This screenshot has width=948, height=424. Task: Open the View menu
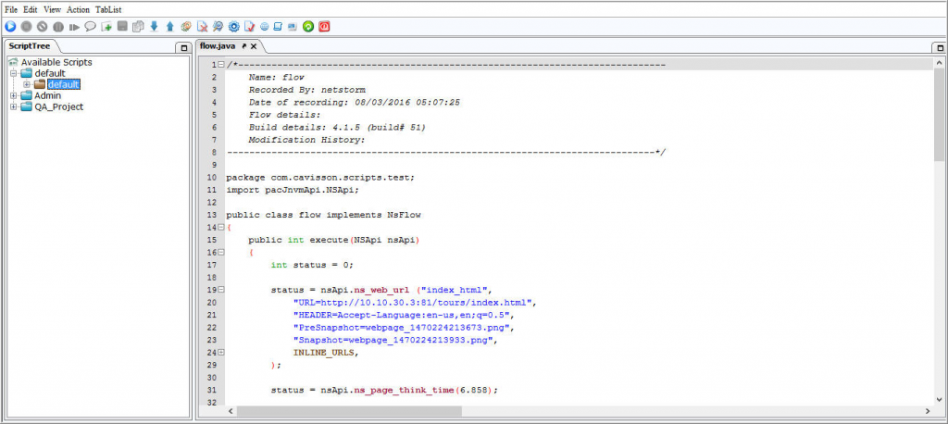coord(52,9)
